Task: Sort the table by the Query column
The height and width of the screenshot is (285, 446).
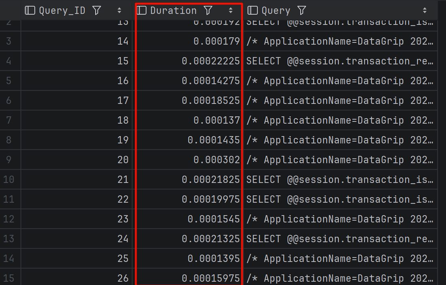Action: click(x=425, y=11)
